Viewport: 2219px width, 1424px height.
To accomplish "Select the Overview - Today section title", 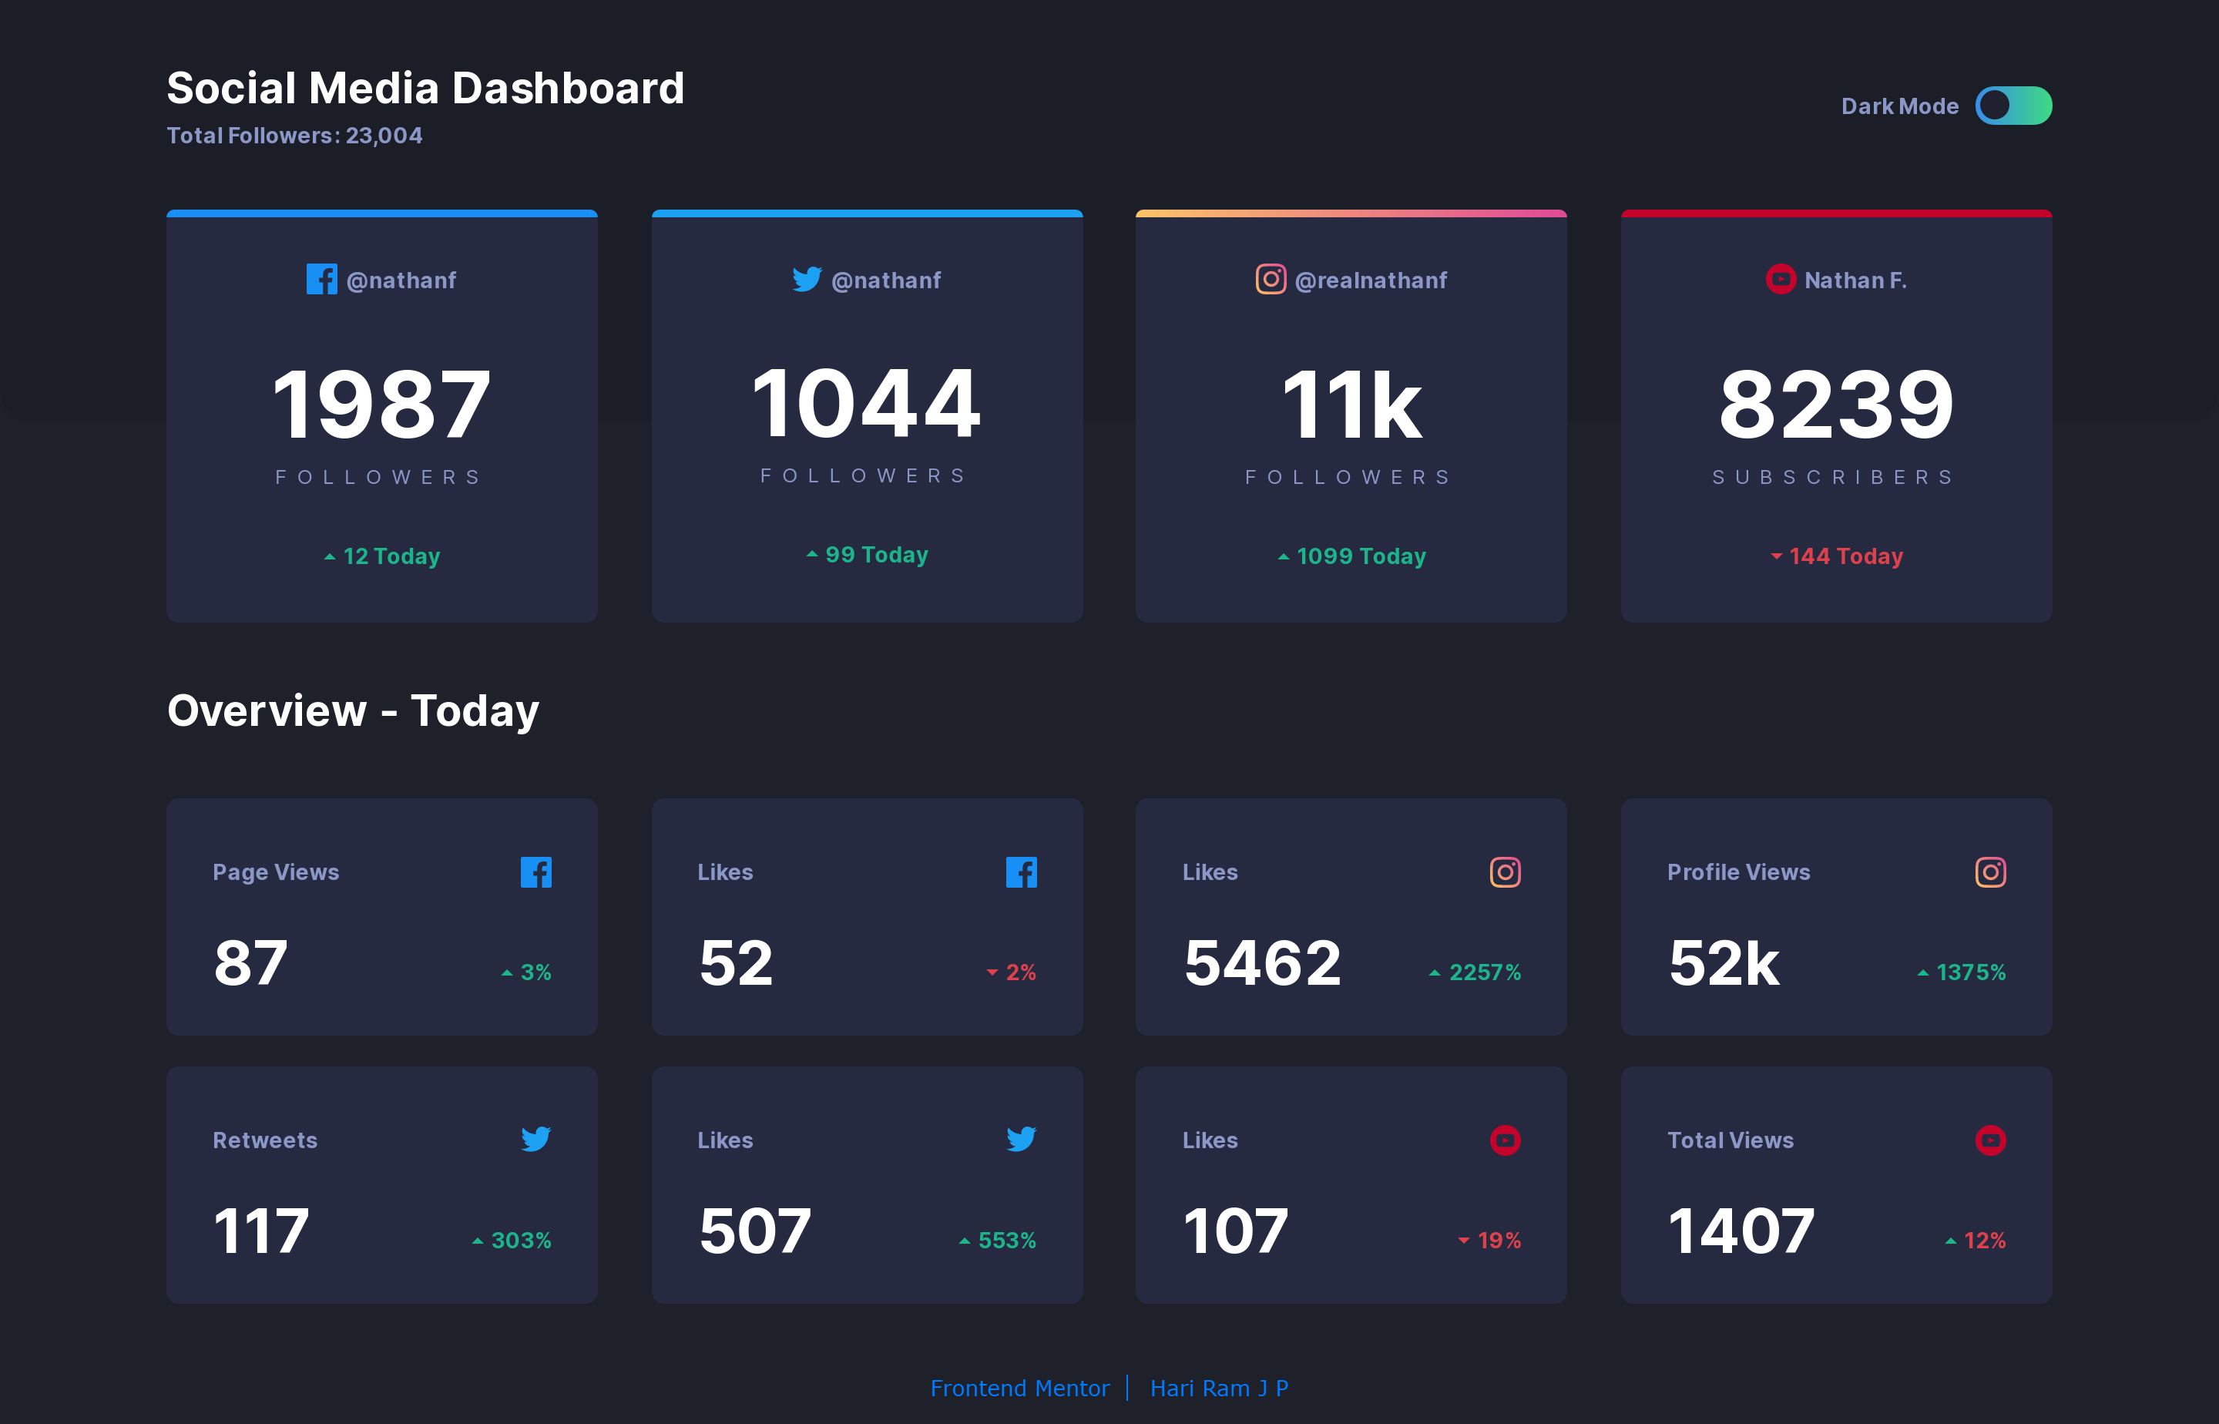I will pyautogui.click(x=352, y=710).
